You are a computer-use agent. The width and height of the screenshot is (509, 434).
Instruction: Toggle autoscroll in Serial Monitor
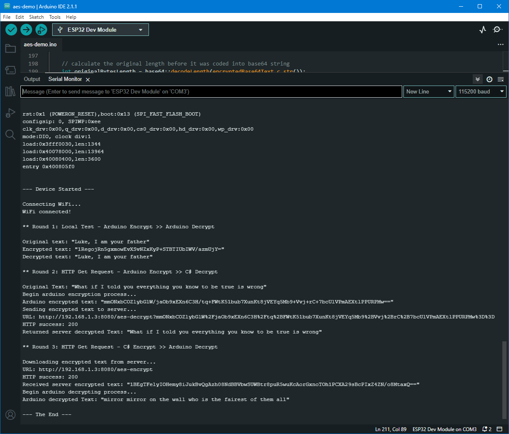pos(478,79)
